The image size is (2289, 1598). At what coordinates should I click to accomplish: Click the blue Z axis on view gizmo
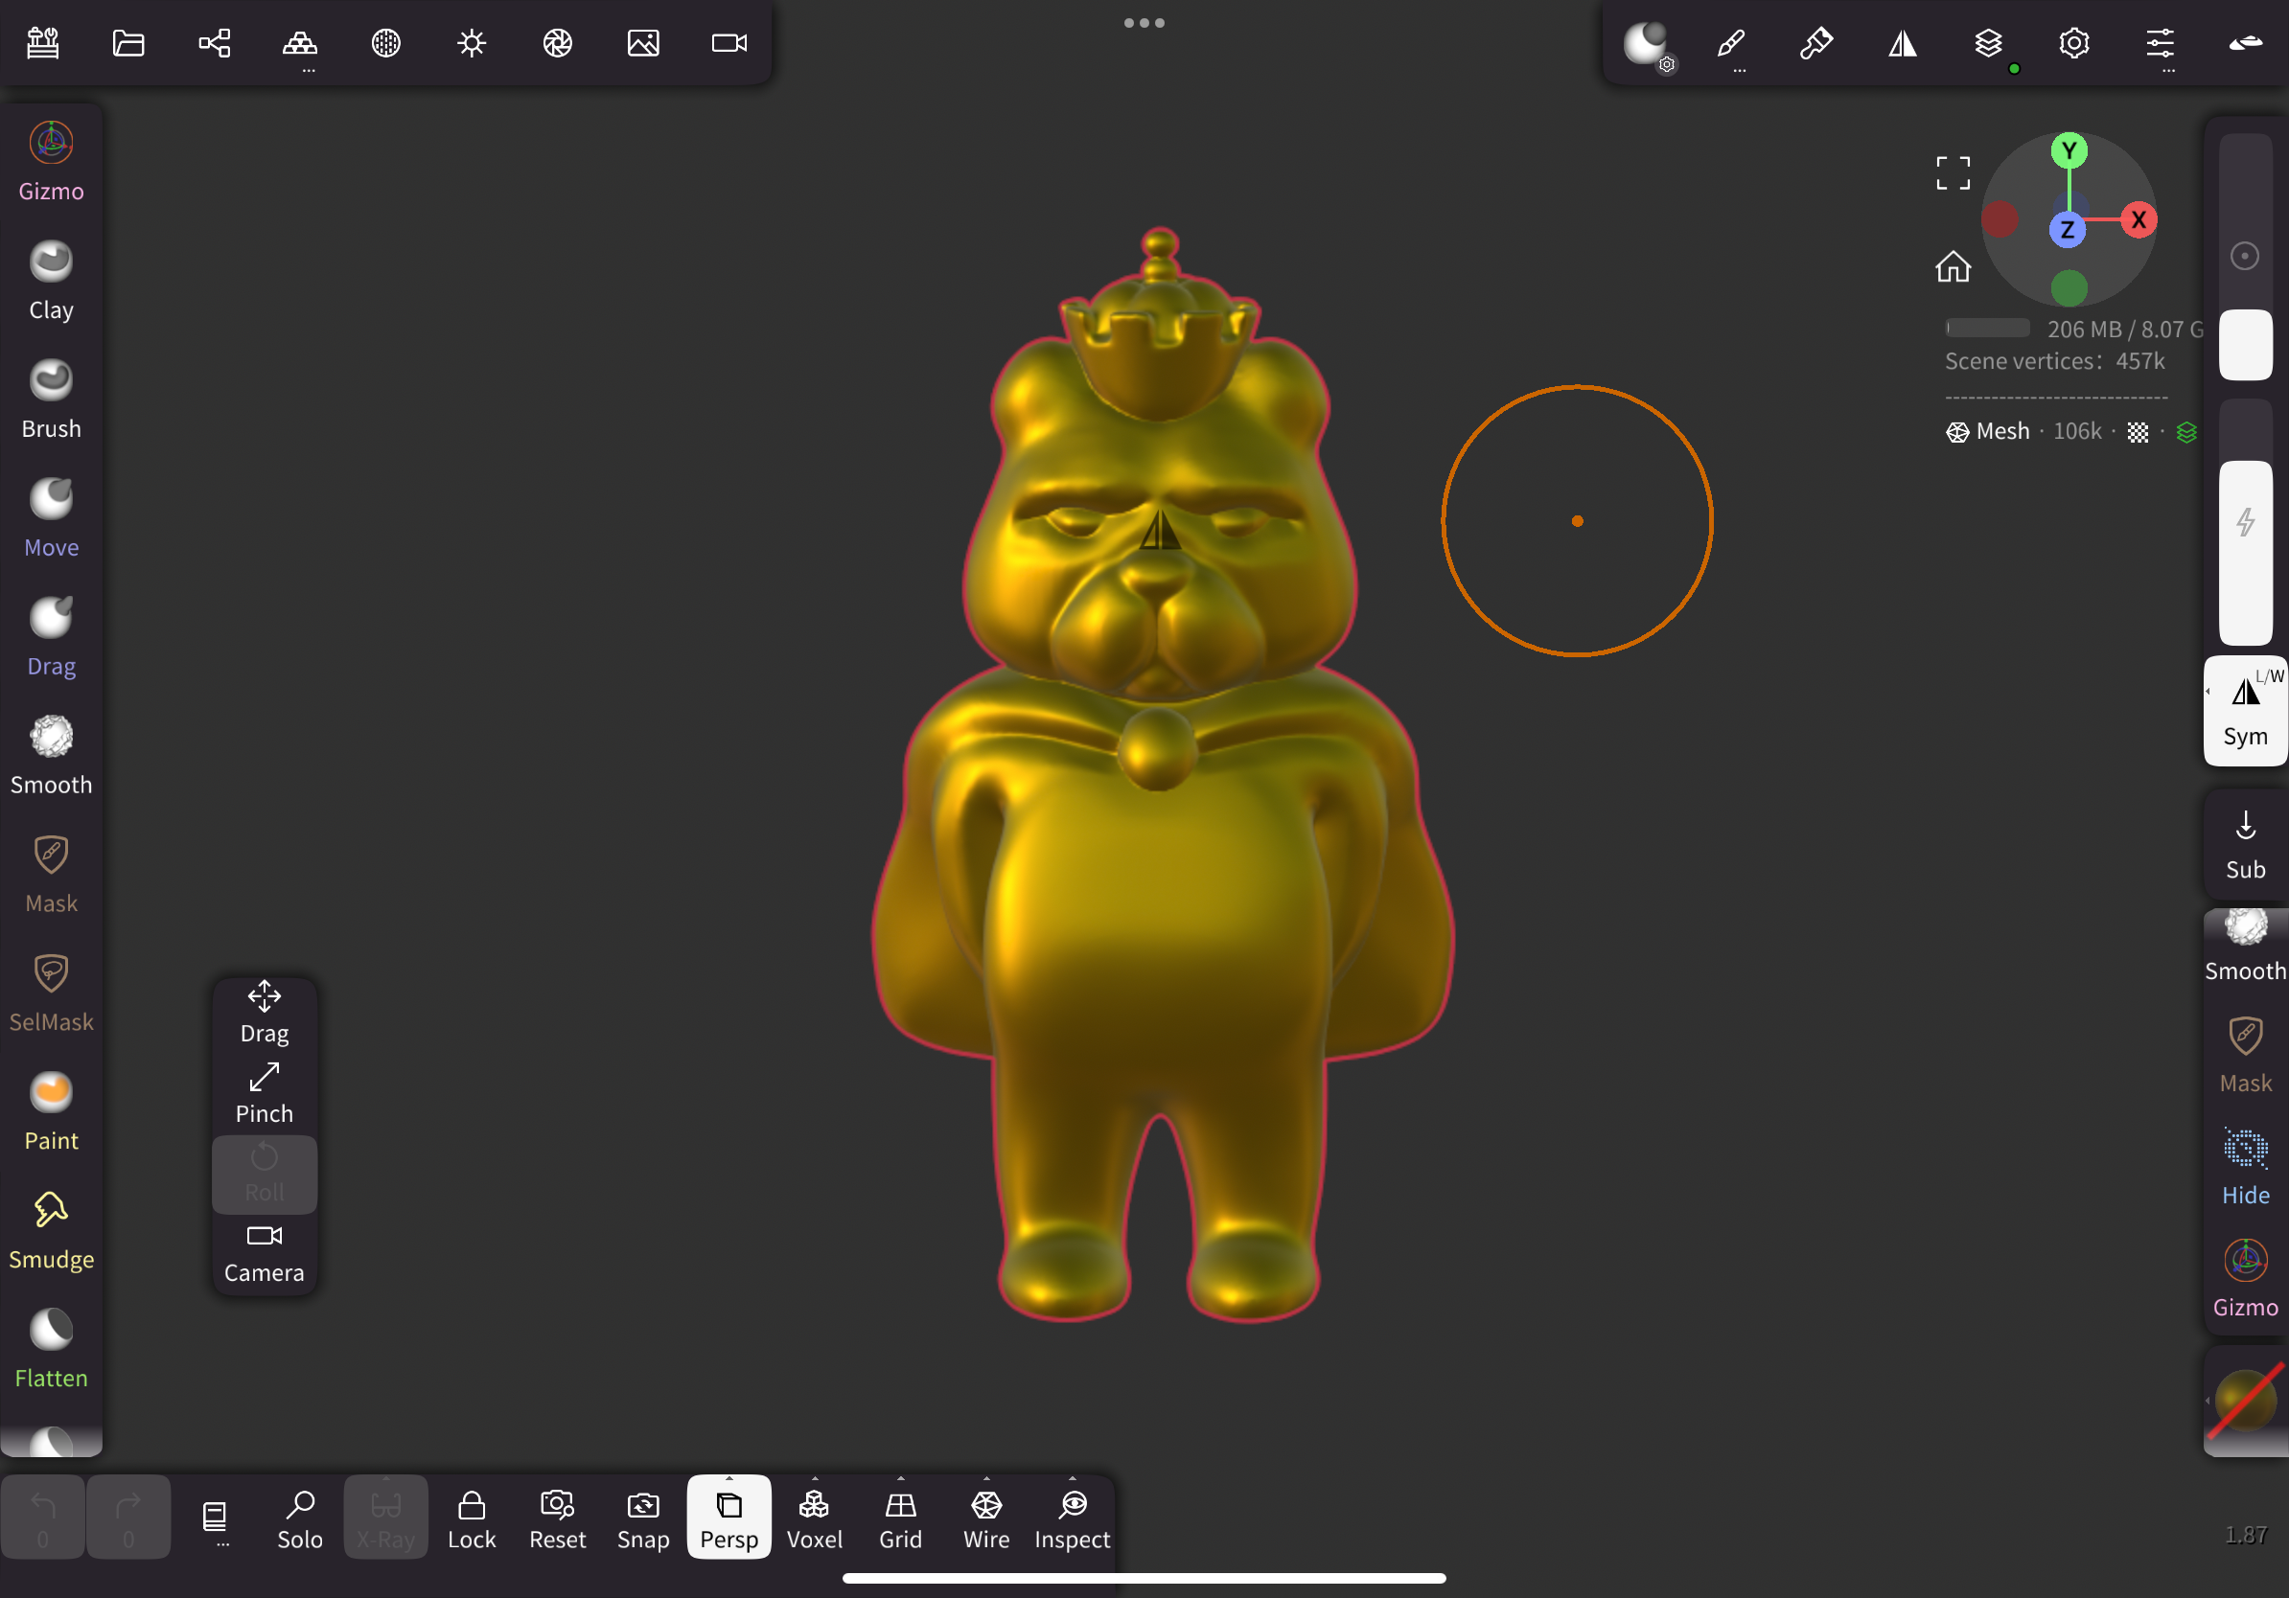pos(2067,230)
